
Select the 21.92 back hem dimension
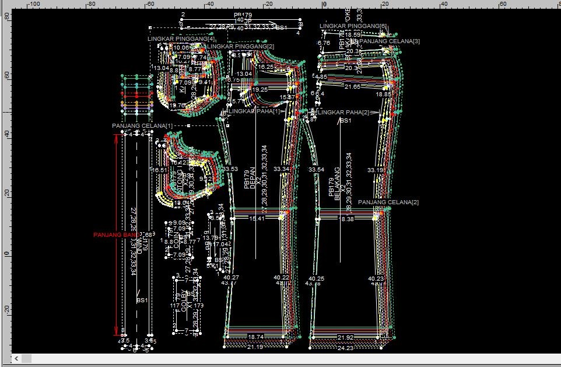[x=345, y=337]
